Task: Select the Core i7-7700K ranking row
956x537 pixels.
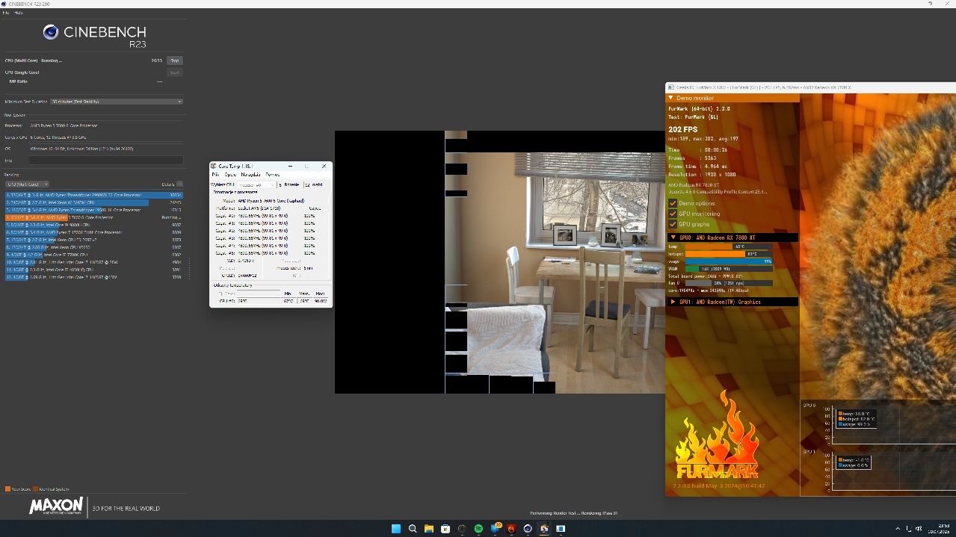Action: [x=93, y=255]
